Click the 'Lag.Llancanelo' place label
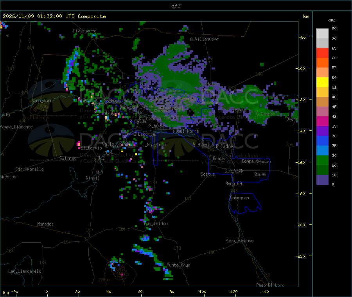 coord(25,271)
